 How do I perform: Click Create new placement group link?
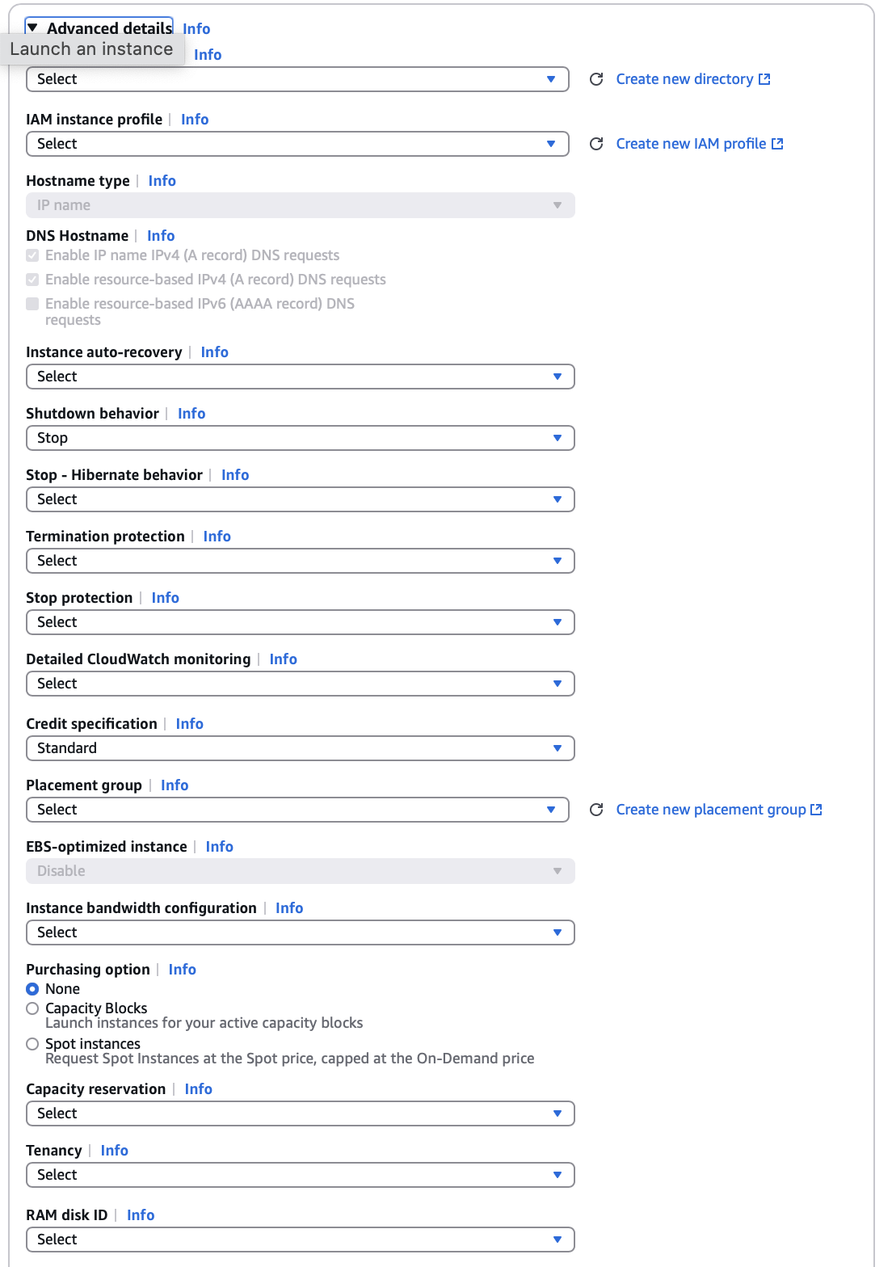pyautogui.click(x=710, y=810)
